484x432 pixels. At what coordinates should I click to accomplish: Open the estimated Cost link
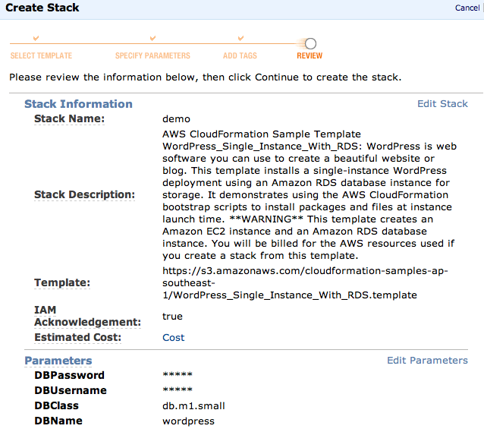(173, 337)
